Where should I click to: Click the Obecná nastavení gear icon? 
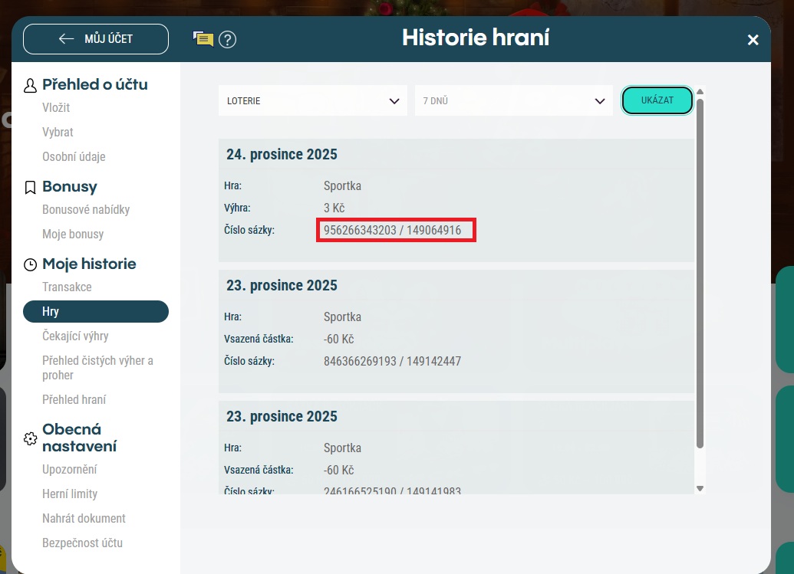(30, 438)
